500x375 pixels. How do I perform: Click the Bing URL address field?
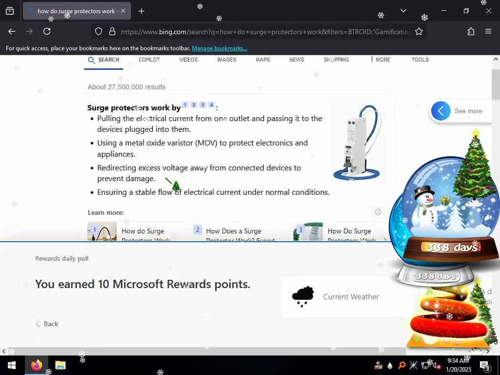click(265, 32)
